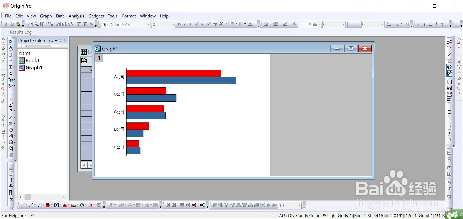Select the Arrow drawing tool
This screenshot has width=463, height=219.
[11, 111]
